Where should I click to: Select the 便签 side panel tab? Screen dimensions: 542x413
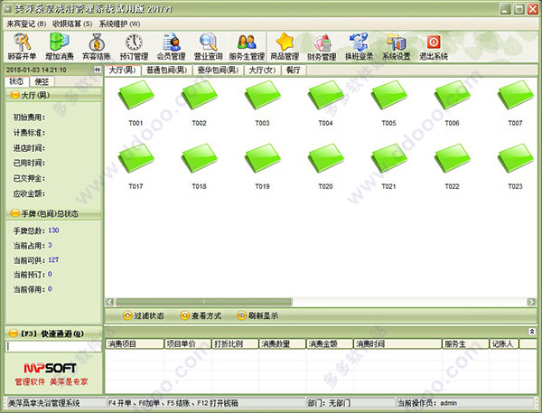tap(42, 81)
